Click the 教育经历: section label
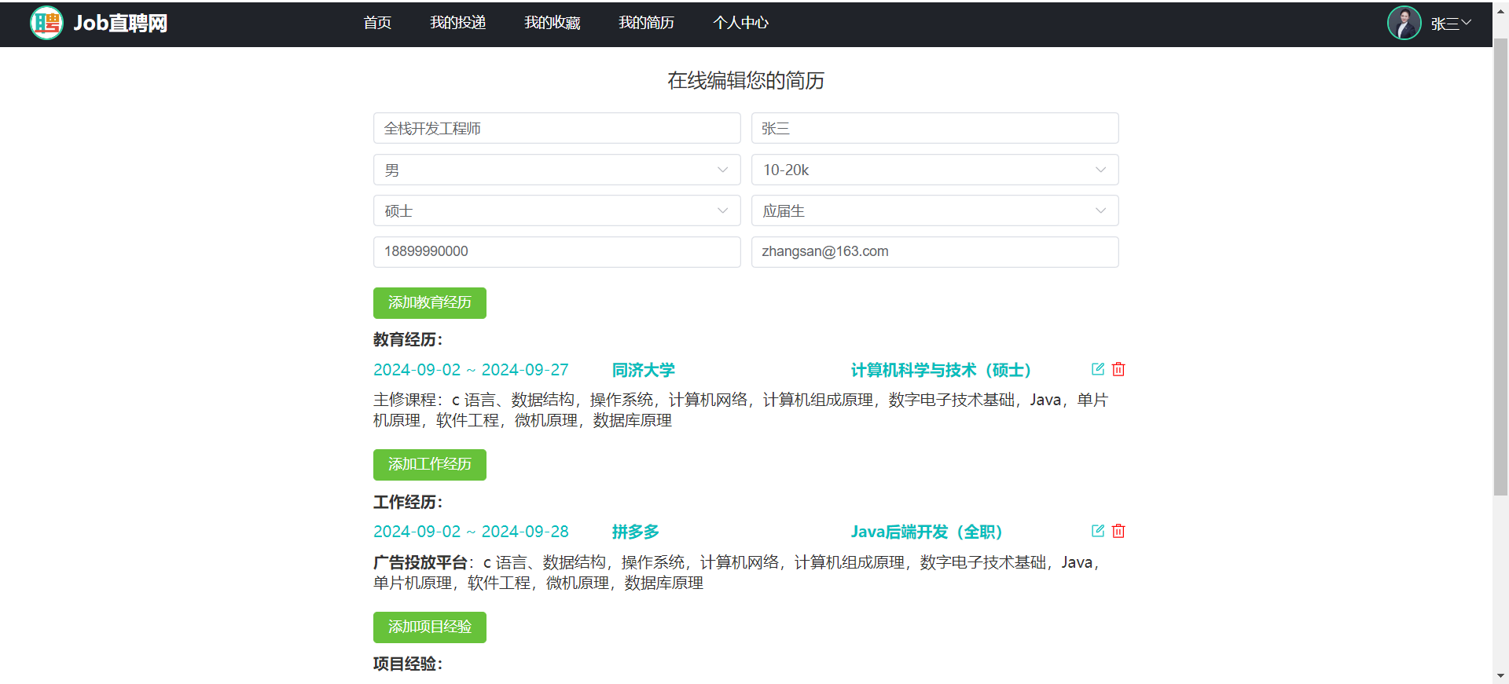 (408, 340)
